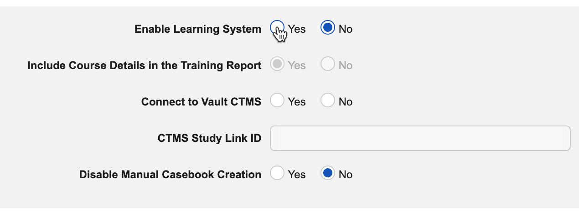This screenshot has height=211, width=579.
Task: Select Yes radio for Enable Learning System
Action: pyautogui.click(x=277, y=28)
